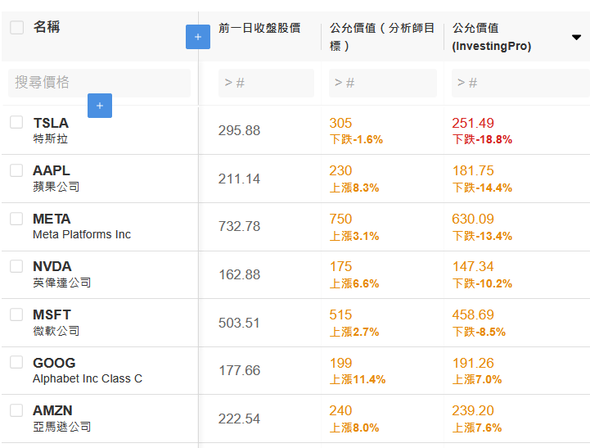The height and width of the screenshot is (448, 590).
Task: Check the AAPL row checkbox
Action: click(x=16, y=170)
